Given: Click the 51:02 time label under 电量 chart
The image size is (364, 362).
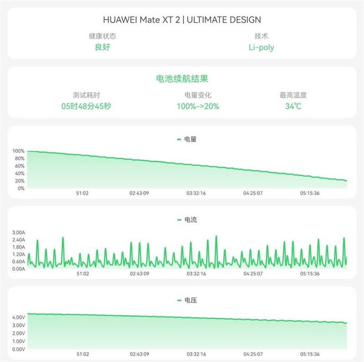Looking at the screenshot, I should coord(82,193).
